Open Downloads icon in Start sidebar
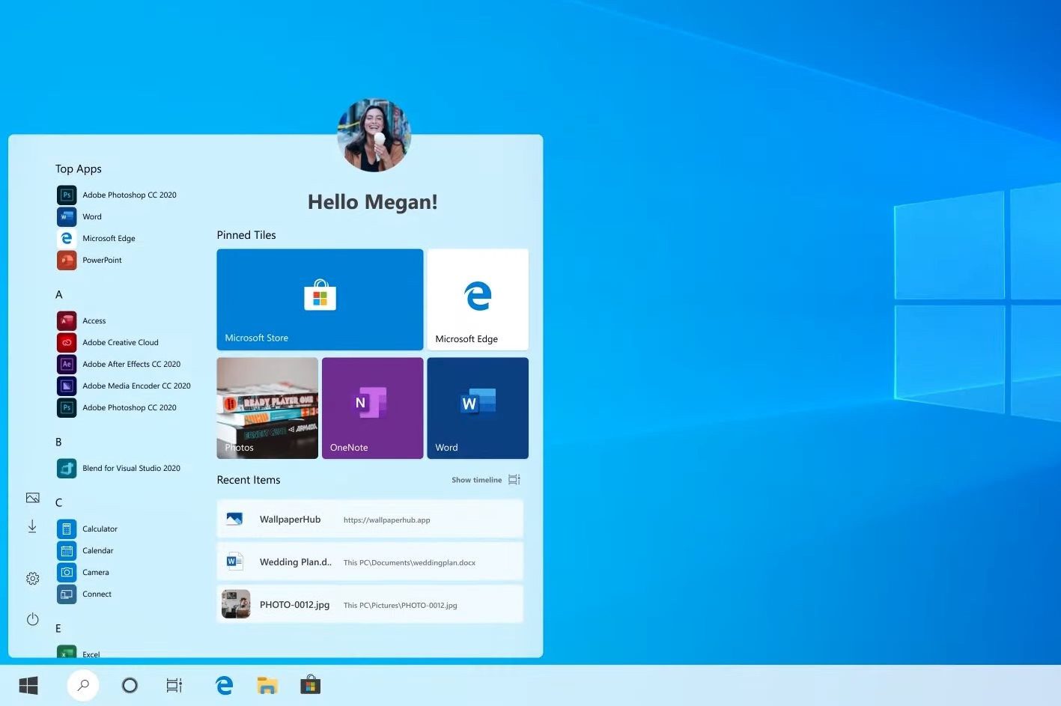The height and width of the screenshot is (706, 1061). tap(32, 527)
